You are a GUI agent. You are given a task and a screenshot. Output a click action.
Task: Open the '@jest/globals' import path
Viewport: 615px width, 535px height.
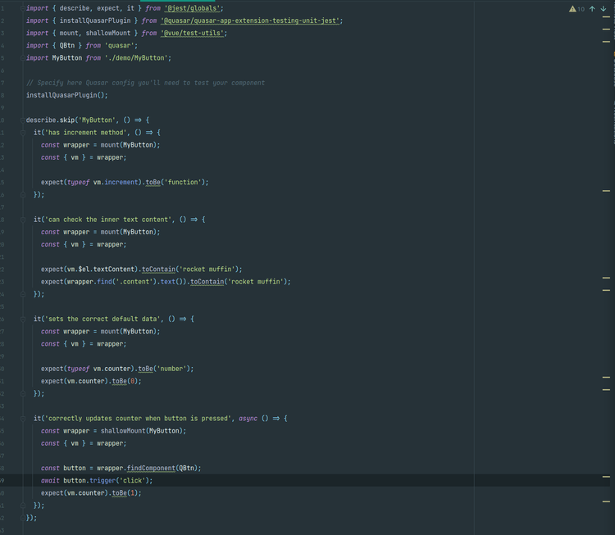point(192,8)
